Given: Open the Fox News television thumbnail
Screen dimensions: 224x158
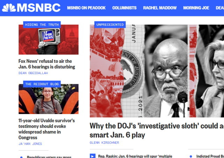Looking at the screenshot, I should pyautogui.click(x=48, y=40).
